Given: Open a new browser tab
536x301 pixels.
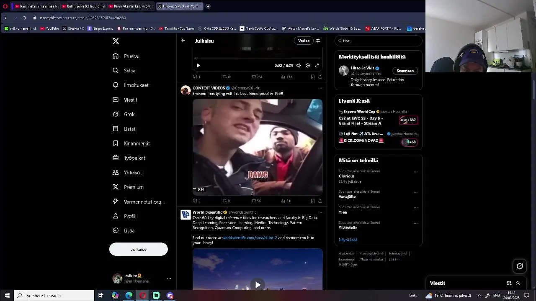Looking at the screenshot, I should tap(208, 6).
